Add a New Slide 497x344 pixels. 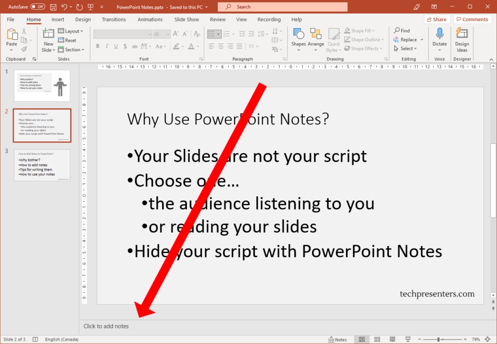(48, 40)
